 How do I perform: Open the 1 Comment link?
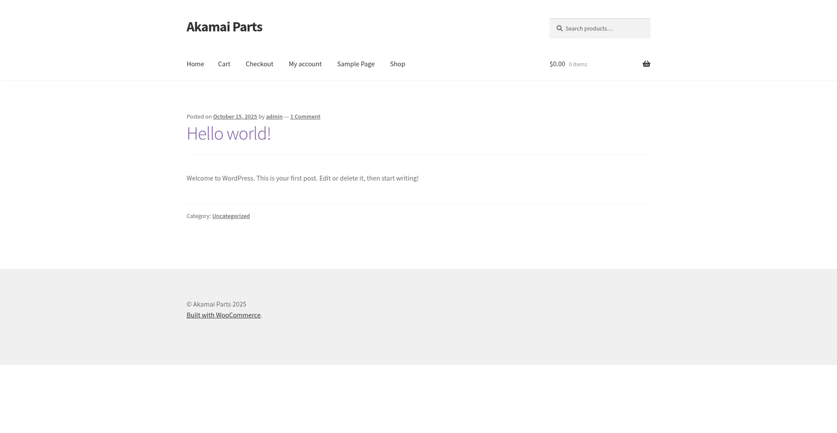305,117
